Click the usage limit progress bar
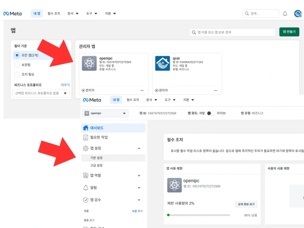 pyautogui.click(x=198, y=215)
